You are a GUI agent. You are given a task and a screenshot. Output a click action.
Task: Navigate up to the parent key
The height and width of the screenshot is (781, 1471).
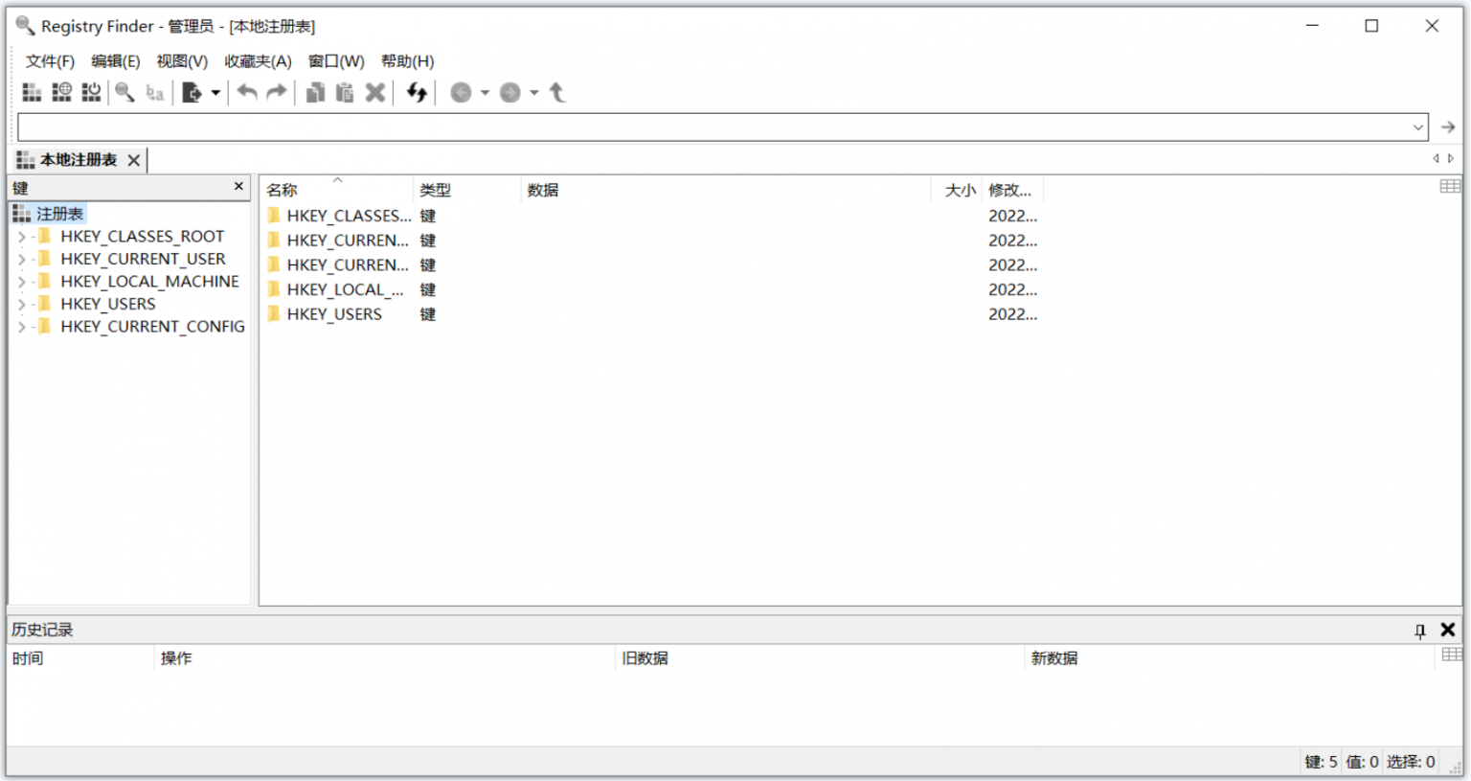[558, 92]
